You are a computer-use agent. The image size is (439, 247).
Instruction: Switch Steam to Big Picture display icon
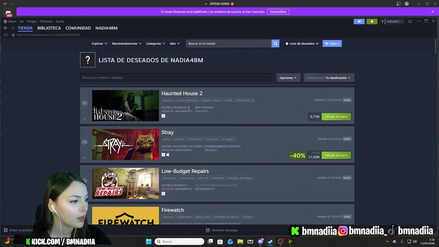[x=410, y=21]
